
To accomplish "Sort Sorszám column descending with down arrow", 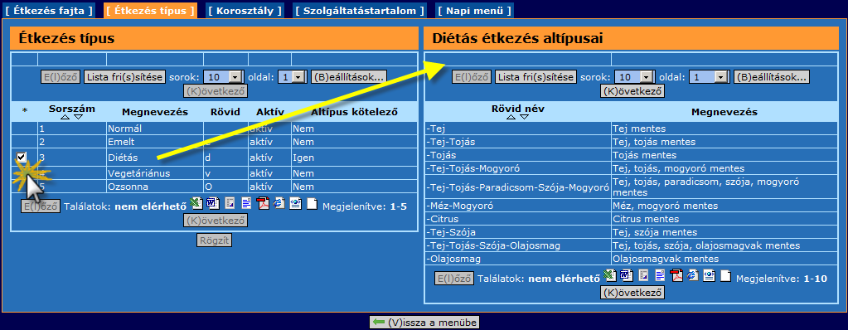I will pos(79,117).
